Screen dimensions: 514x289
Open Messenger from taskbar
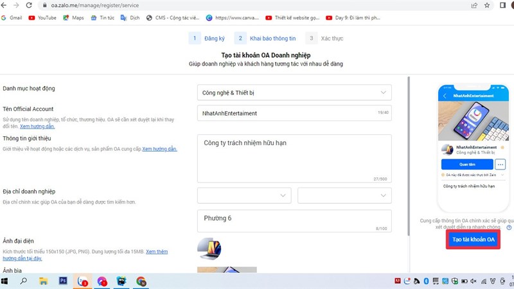(x=102, y=281)
